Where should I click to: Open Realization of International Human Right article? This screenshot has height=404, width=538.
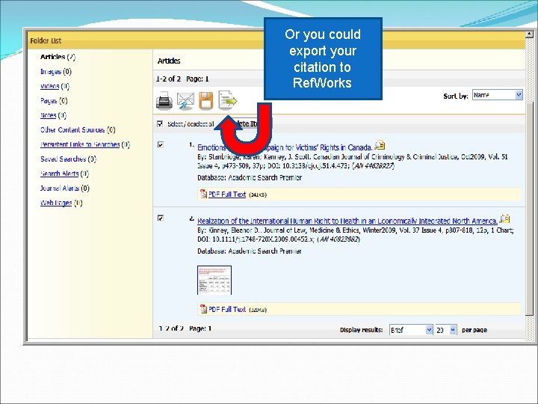347,221
